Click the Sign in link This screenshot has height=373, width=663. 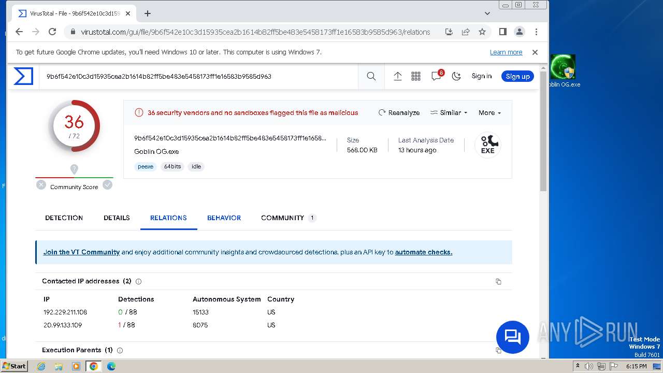click(x=482, y=76)
